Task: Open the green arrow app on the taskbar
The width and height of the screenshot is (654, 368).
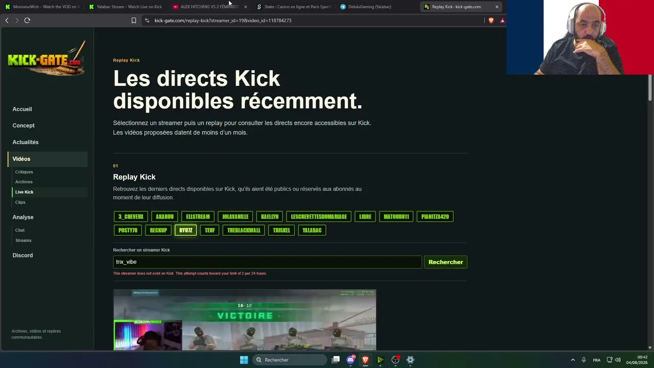Action: coord(380,360)
